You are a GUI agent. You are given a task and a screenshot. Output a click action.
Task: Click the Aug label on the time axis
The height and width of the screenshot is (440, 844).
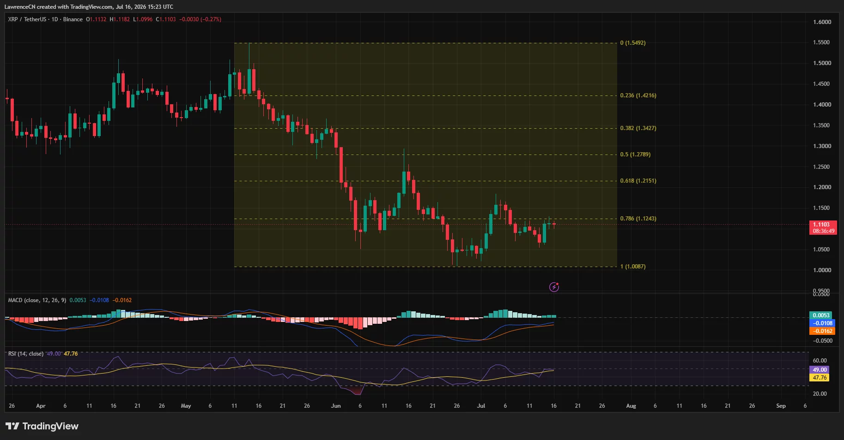631,406
